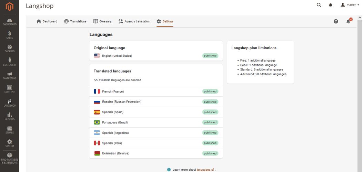This screenshot has height=172, width=364.
Task: Select the Spanish (Argentina) language row
Action: point(156,132)
